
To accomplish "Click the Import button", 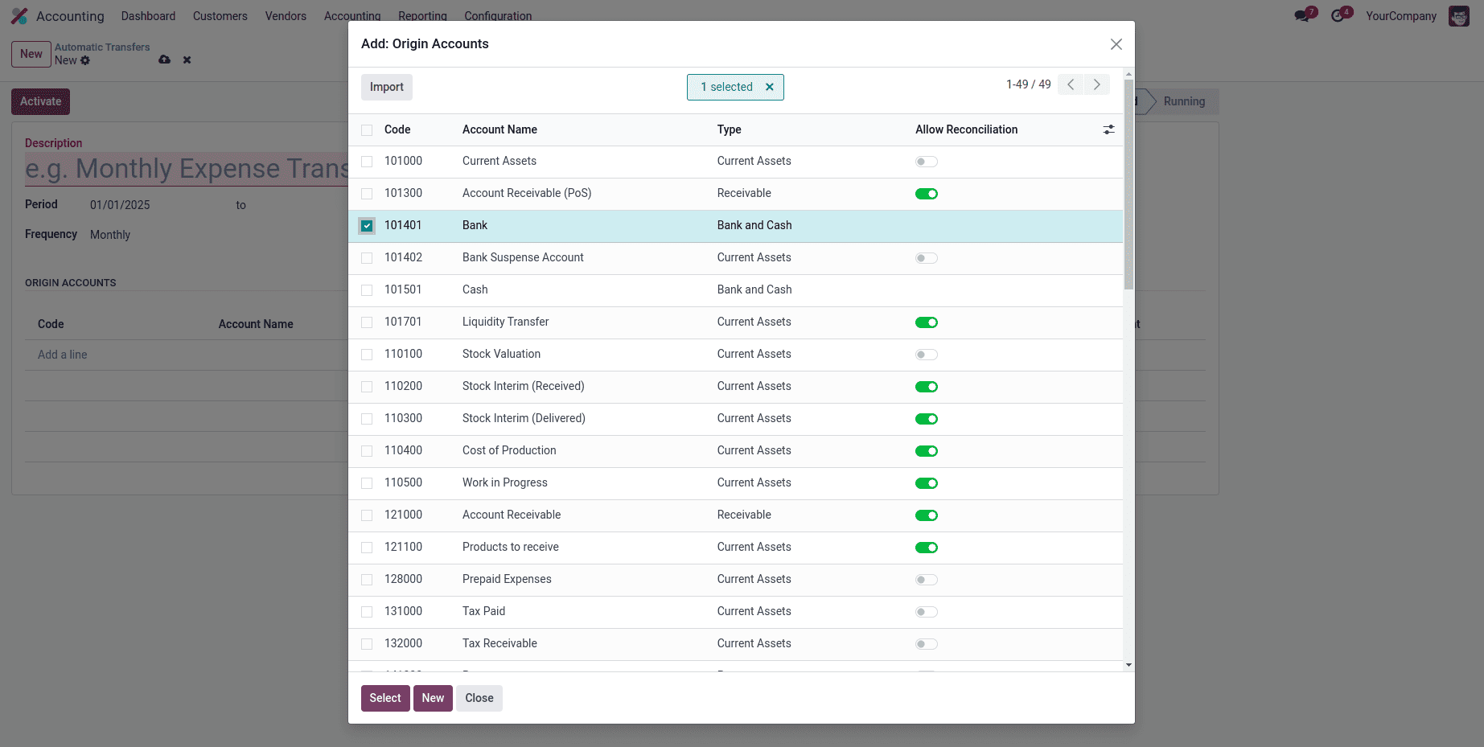I will click(x=386, y=86).
